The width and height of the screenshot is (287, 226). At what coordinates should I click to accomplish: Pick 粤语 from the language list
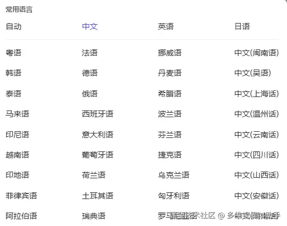[x=13, y=53]
